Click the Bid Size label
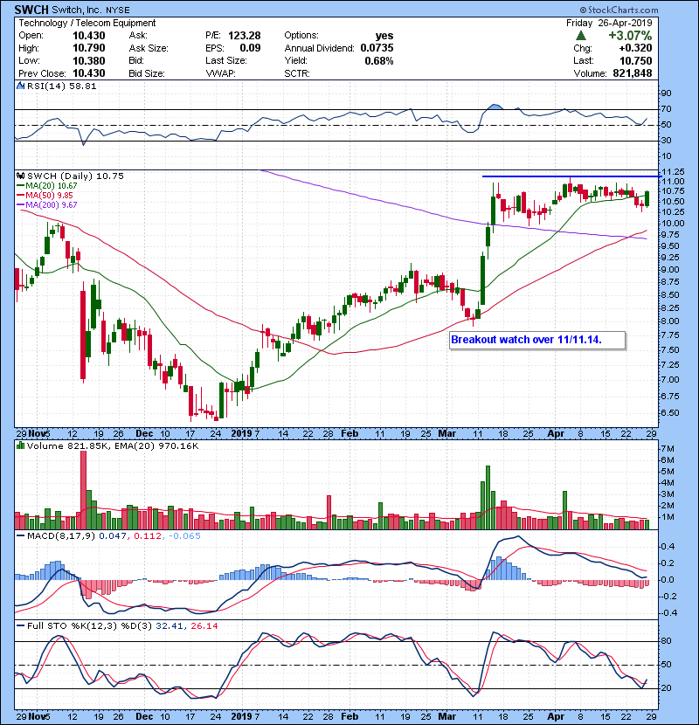This screenshot has width=699, height=725. (147, 73)
